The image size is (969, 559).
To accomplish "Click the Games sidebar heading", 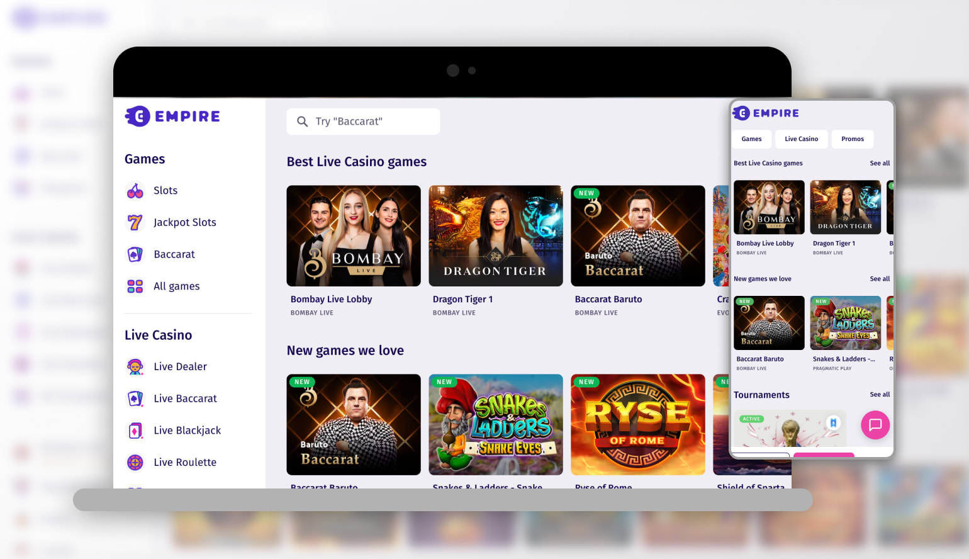I will [145, 159].
